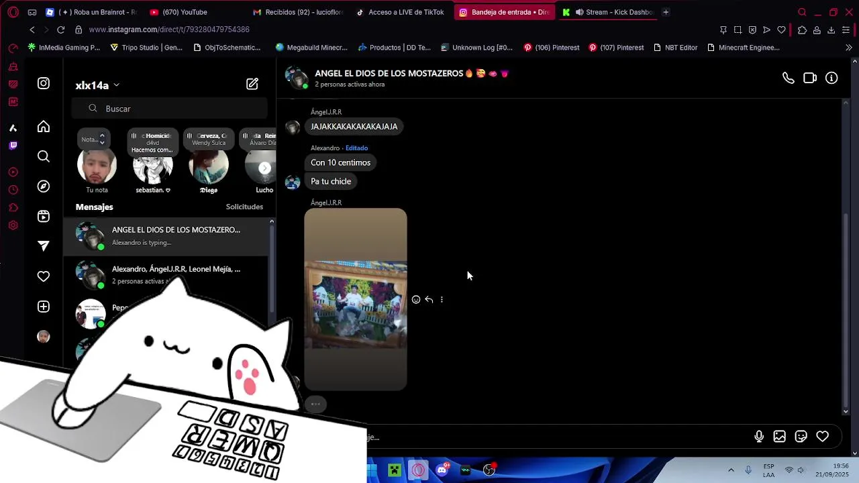Show more notes with the next arrow

click(x=265, y=168)
